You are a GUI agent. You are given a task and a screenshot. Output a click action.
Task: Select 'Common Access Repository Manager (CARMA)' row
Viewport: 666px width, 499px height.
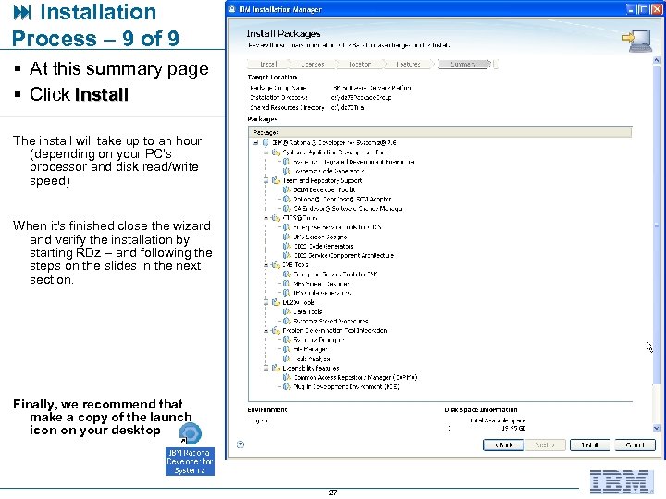[355, 377]
